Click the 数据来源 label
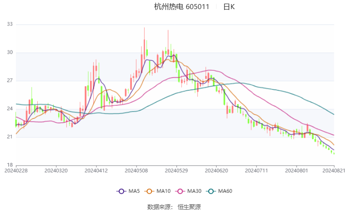The height and width of the screenshot is (211, 348). pos(159,207)
